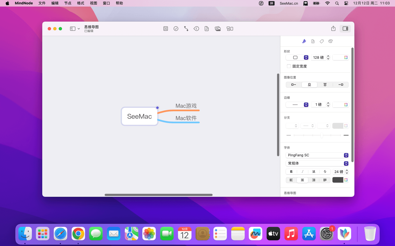Select the SeeMac central node
Screen dimensions: 395x246
pos(139,116)
